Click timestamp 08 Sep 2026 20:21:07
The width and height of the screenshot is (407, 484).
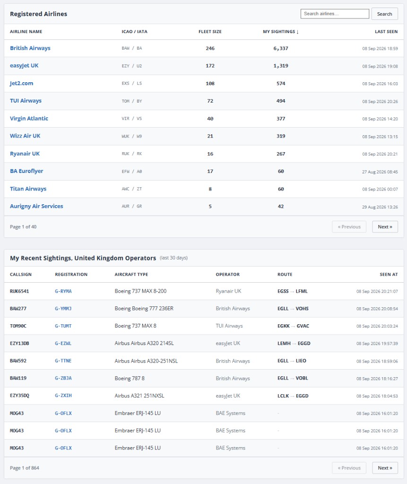click(377, 291)
